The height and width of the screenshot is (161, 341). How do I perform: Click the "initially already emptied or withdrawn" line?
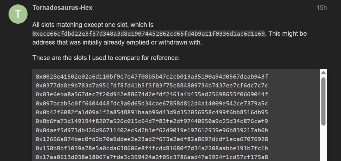tap(117, 42)
